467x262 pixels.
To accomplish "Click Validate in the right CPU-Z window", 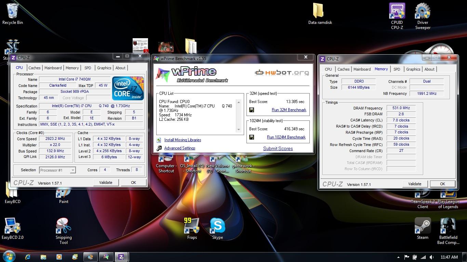I will coord(415,184).
